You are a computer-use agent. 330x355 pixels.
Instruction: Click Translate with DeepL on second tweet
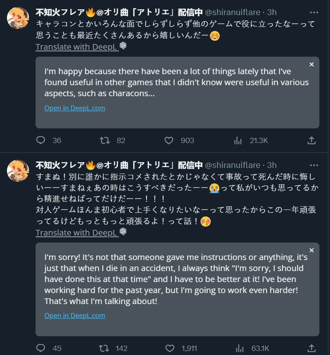pyautogui.click(x=77, y=233)
